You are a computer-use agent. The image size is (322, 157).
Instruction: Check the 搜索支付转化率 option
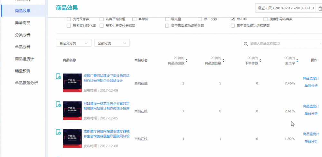click(69, 26)
